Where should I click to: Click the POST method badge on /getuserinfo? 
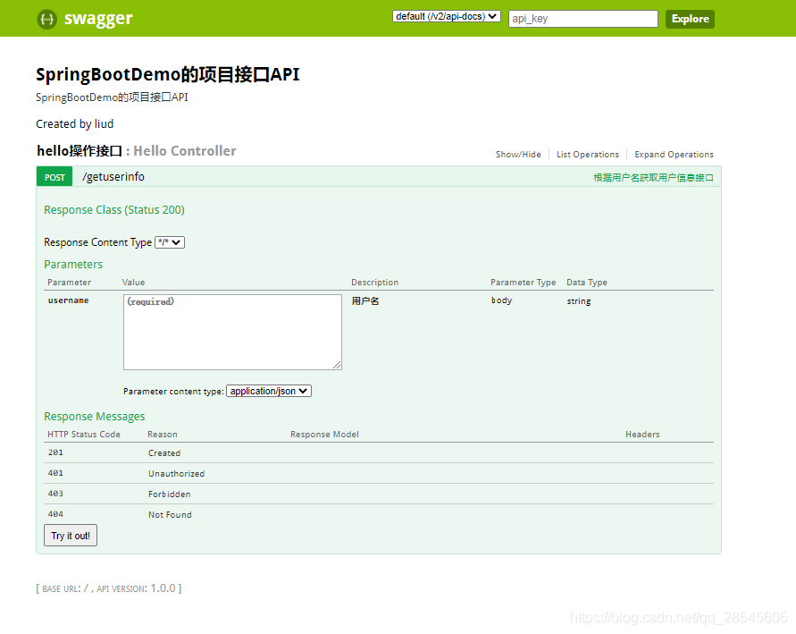[x=54, y=176]
